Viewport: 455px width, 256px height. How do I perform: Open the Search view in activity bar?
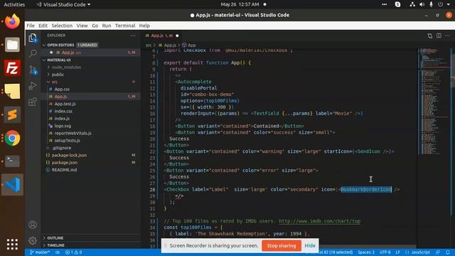point(33,53)
